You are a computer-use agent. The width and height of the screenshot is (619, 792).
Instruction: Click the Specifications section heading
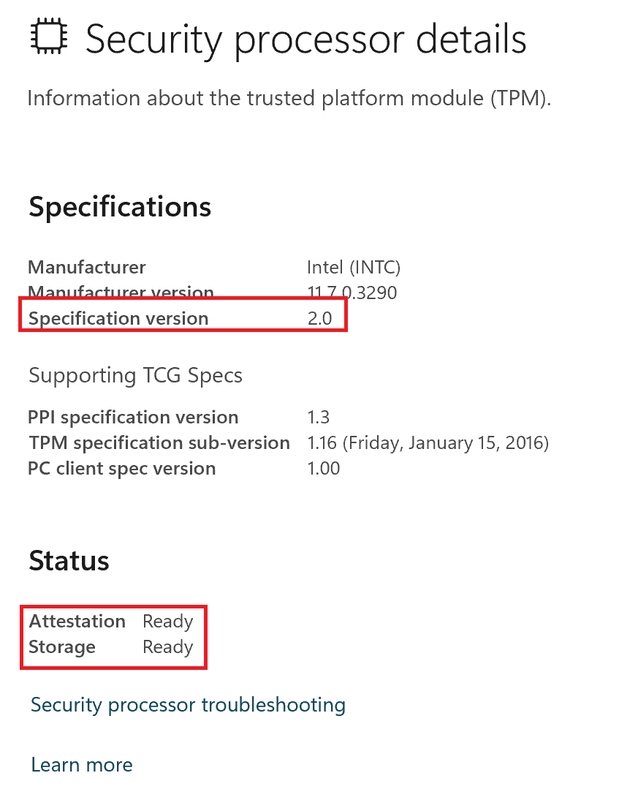click(x=119, y=207)
